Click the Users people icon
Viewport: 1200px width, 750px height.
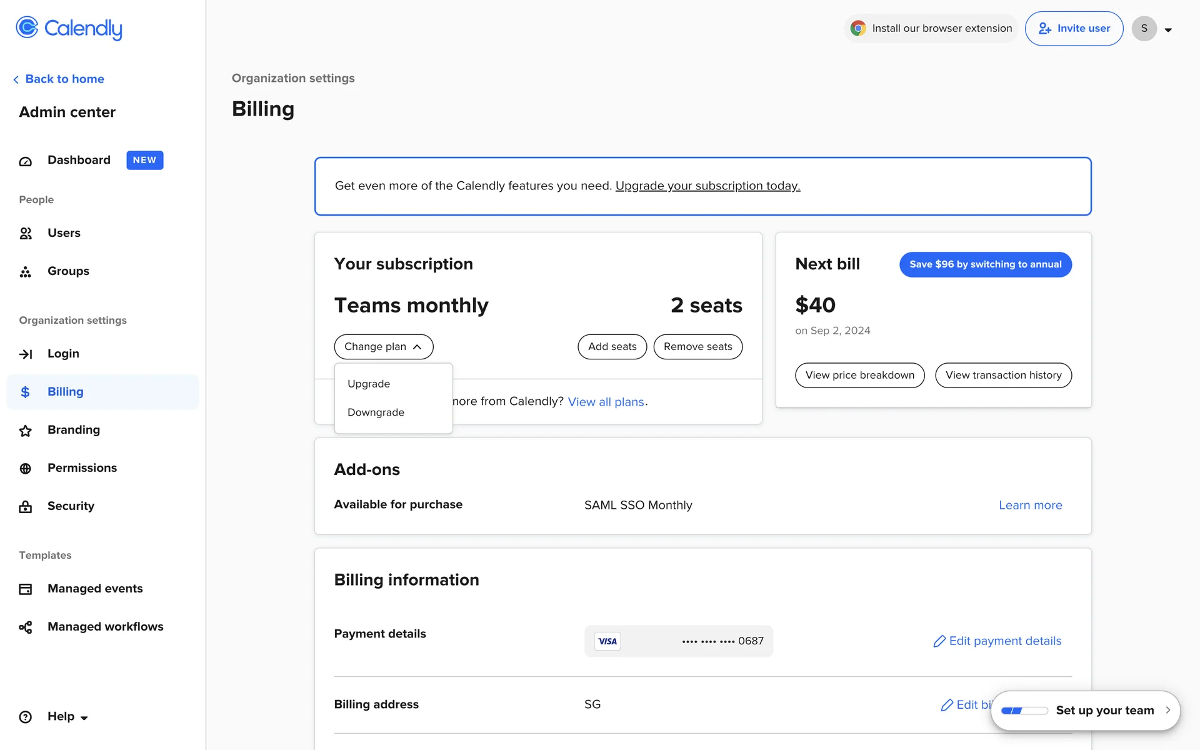[x=26, y=234]
